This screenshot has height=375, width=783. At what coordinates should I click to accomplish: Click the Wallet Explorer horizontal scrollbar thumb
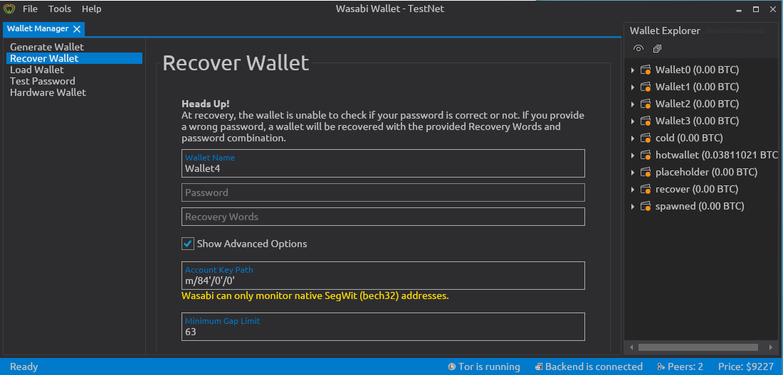point(698,347)
